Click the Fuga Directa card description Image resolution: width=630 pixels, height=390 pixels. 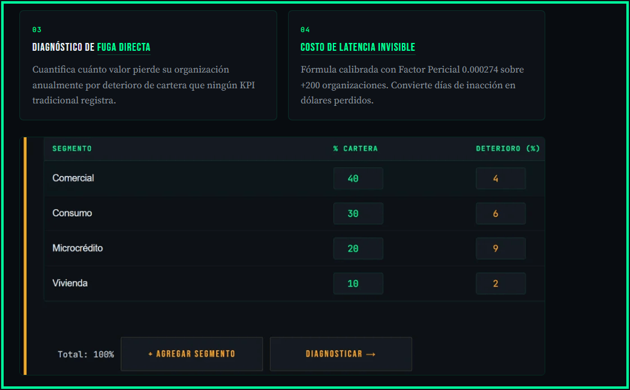[x=143, y=85]
